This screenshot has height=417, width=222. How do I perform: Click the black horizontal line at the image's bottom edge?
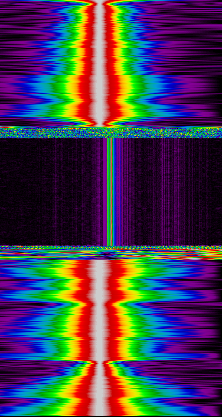111,417
